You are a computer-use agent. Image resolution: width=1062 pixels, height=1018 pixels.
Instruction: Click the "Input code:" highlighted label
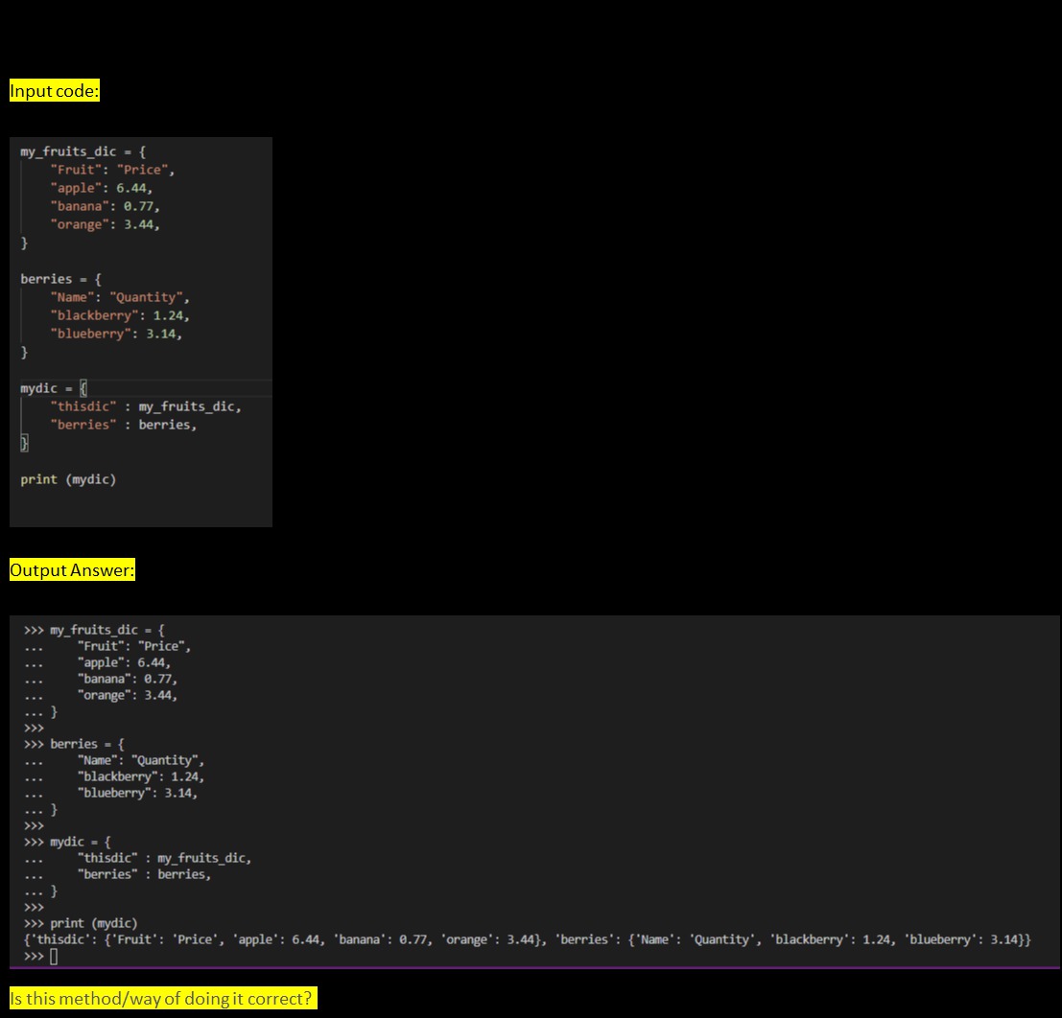click(x=55, y=91)
